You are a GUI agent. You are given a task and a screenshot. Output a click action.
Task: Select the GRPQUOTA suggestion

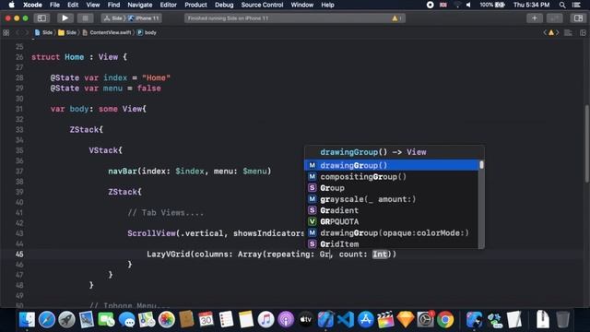coord(391,221)
